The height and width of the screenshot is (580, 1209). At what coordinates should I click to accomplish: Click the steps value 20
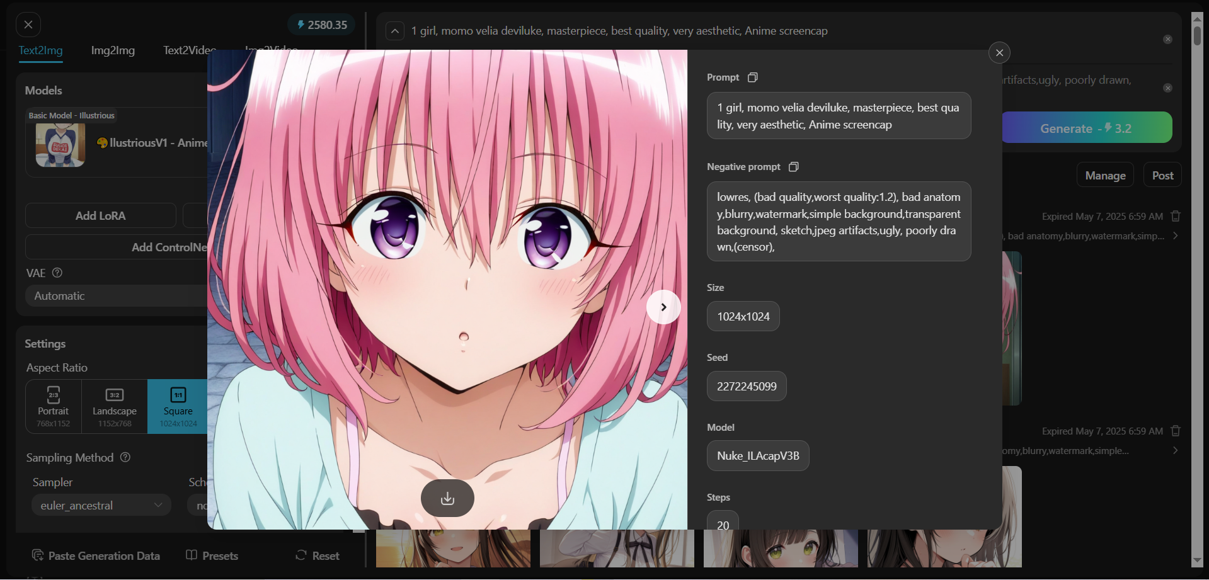[x=723, y=521]
